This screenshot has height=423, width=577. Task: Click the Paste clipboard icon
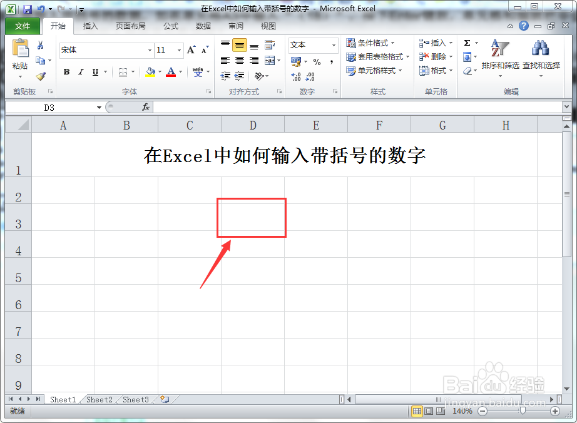tap(20, 49)
